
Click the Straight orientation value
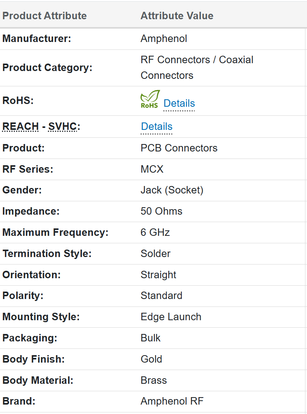coord(158,275)
